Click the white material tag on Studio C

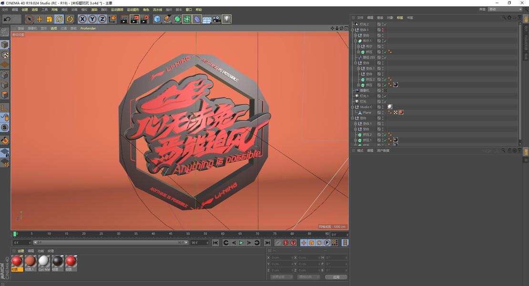pos(390,107)
